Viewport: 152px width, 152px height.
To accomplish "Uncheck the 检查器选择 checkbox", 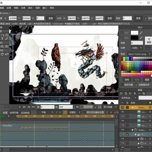I will [136, 84].
